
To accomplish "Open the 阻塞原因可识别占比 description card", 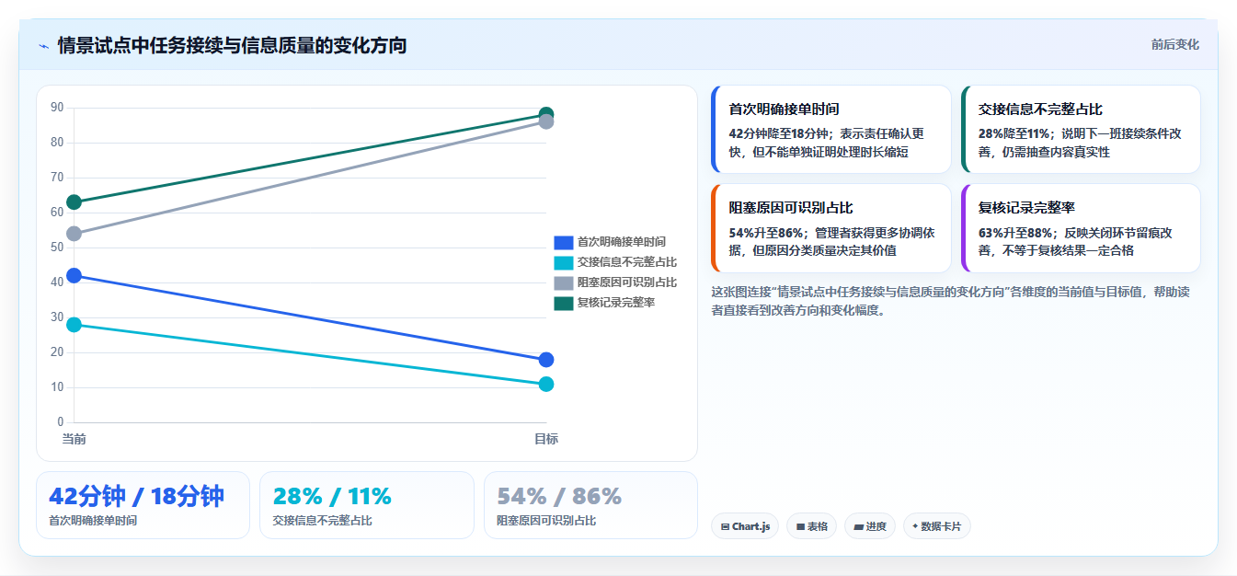I will 831,228.
